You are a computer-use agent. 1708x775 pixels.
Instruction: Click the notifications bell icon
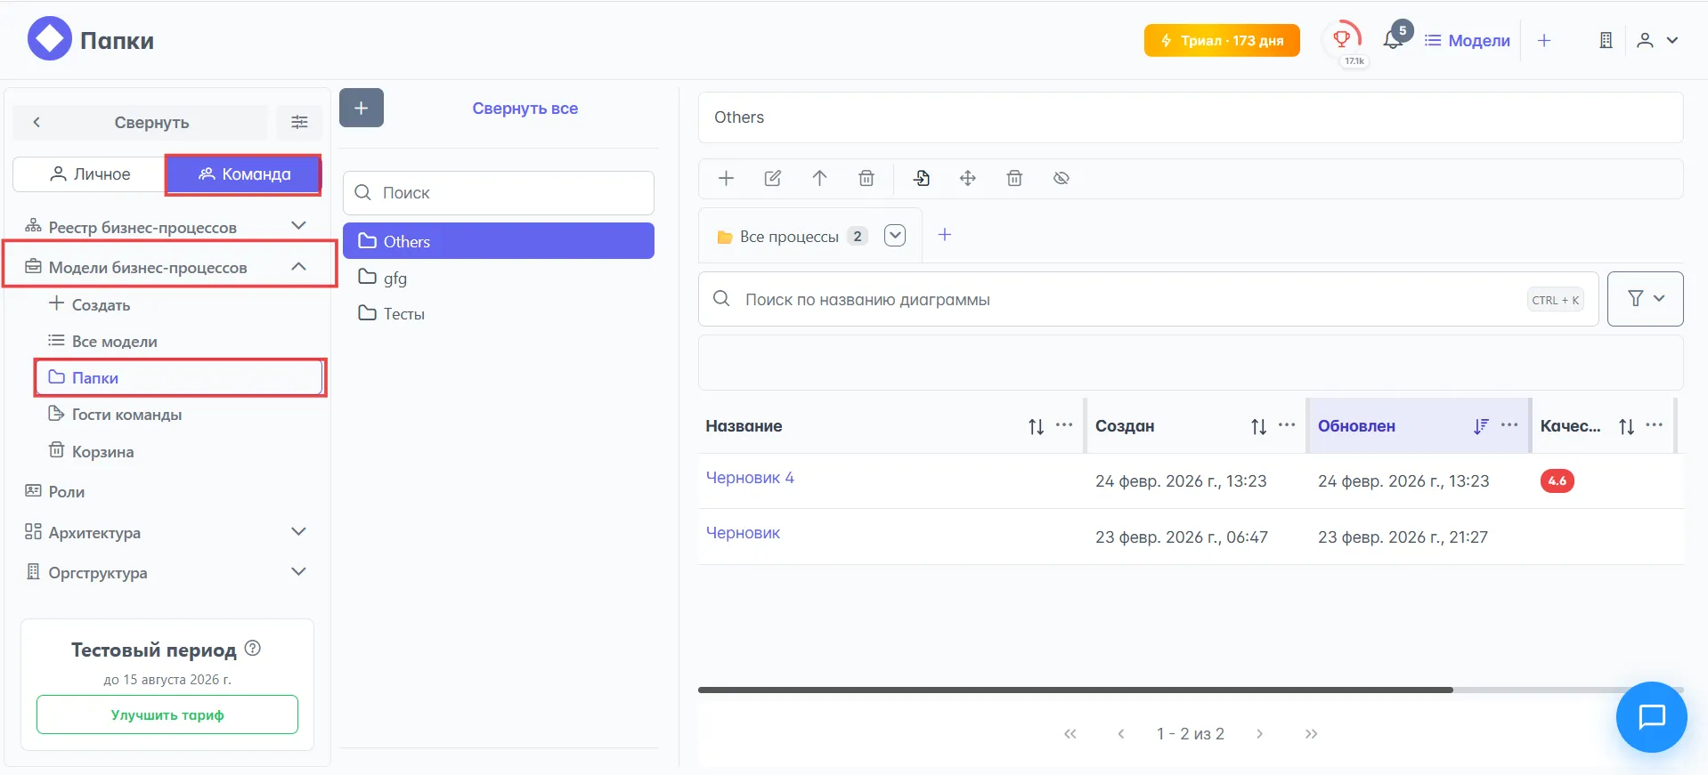point(1392,40)
